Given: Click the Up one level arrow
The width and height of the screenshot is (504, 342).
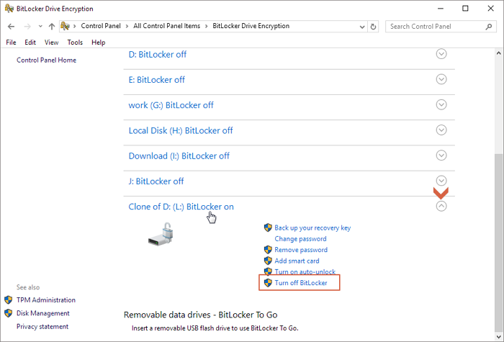Looking at the screenshot, I should 52,26.
